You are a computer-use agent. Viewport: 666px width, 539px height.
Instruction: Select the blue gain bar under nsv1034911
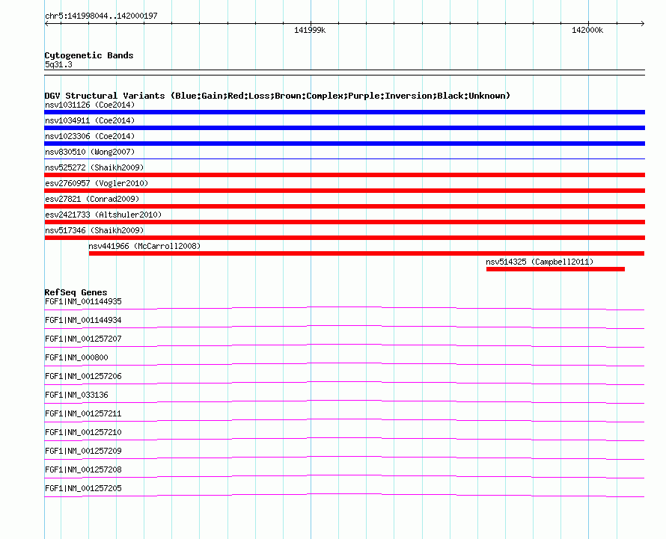(344, 128)
